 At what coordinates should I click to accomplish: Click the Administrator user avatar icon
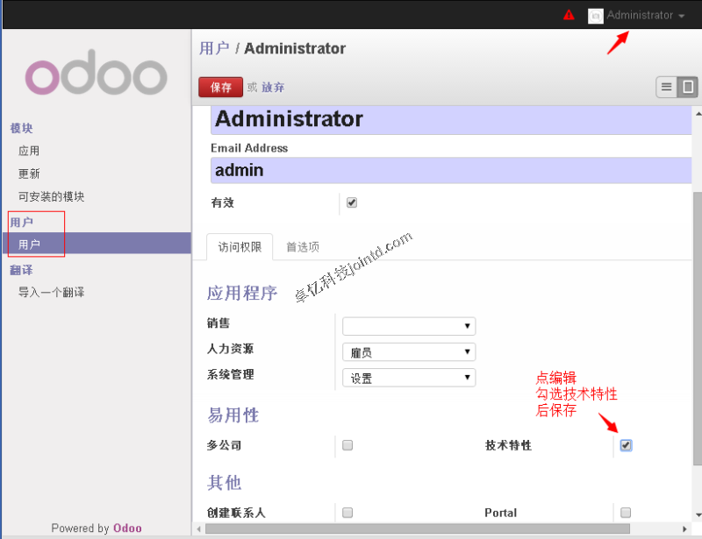(x=595, y=16)
